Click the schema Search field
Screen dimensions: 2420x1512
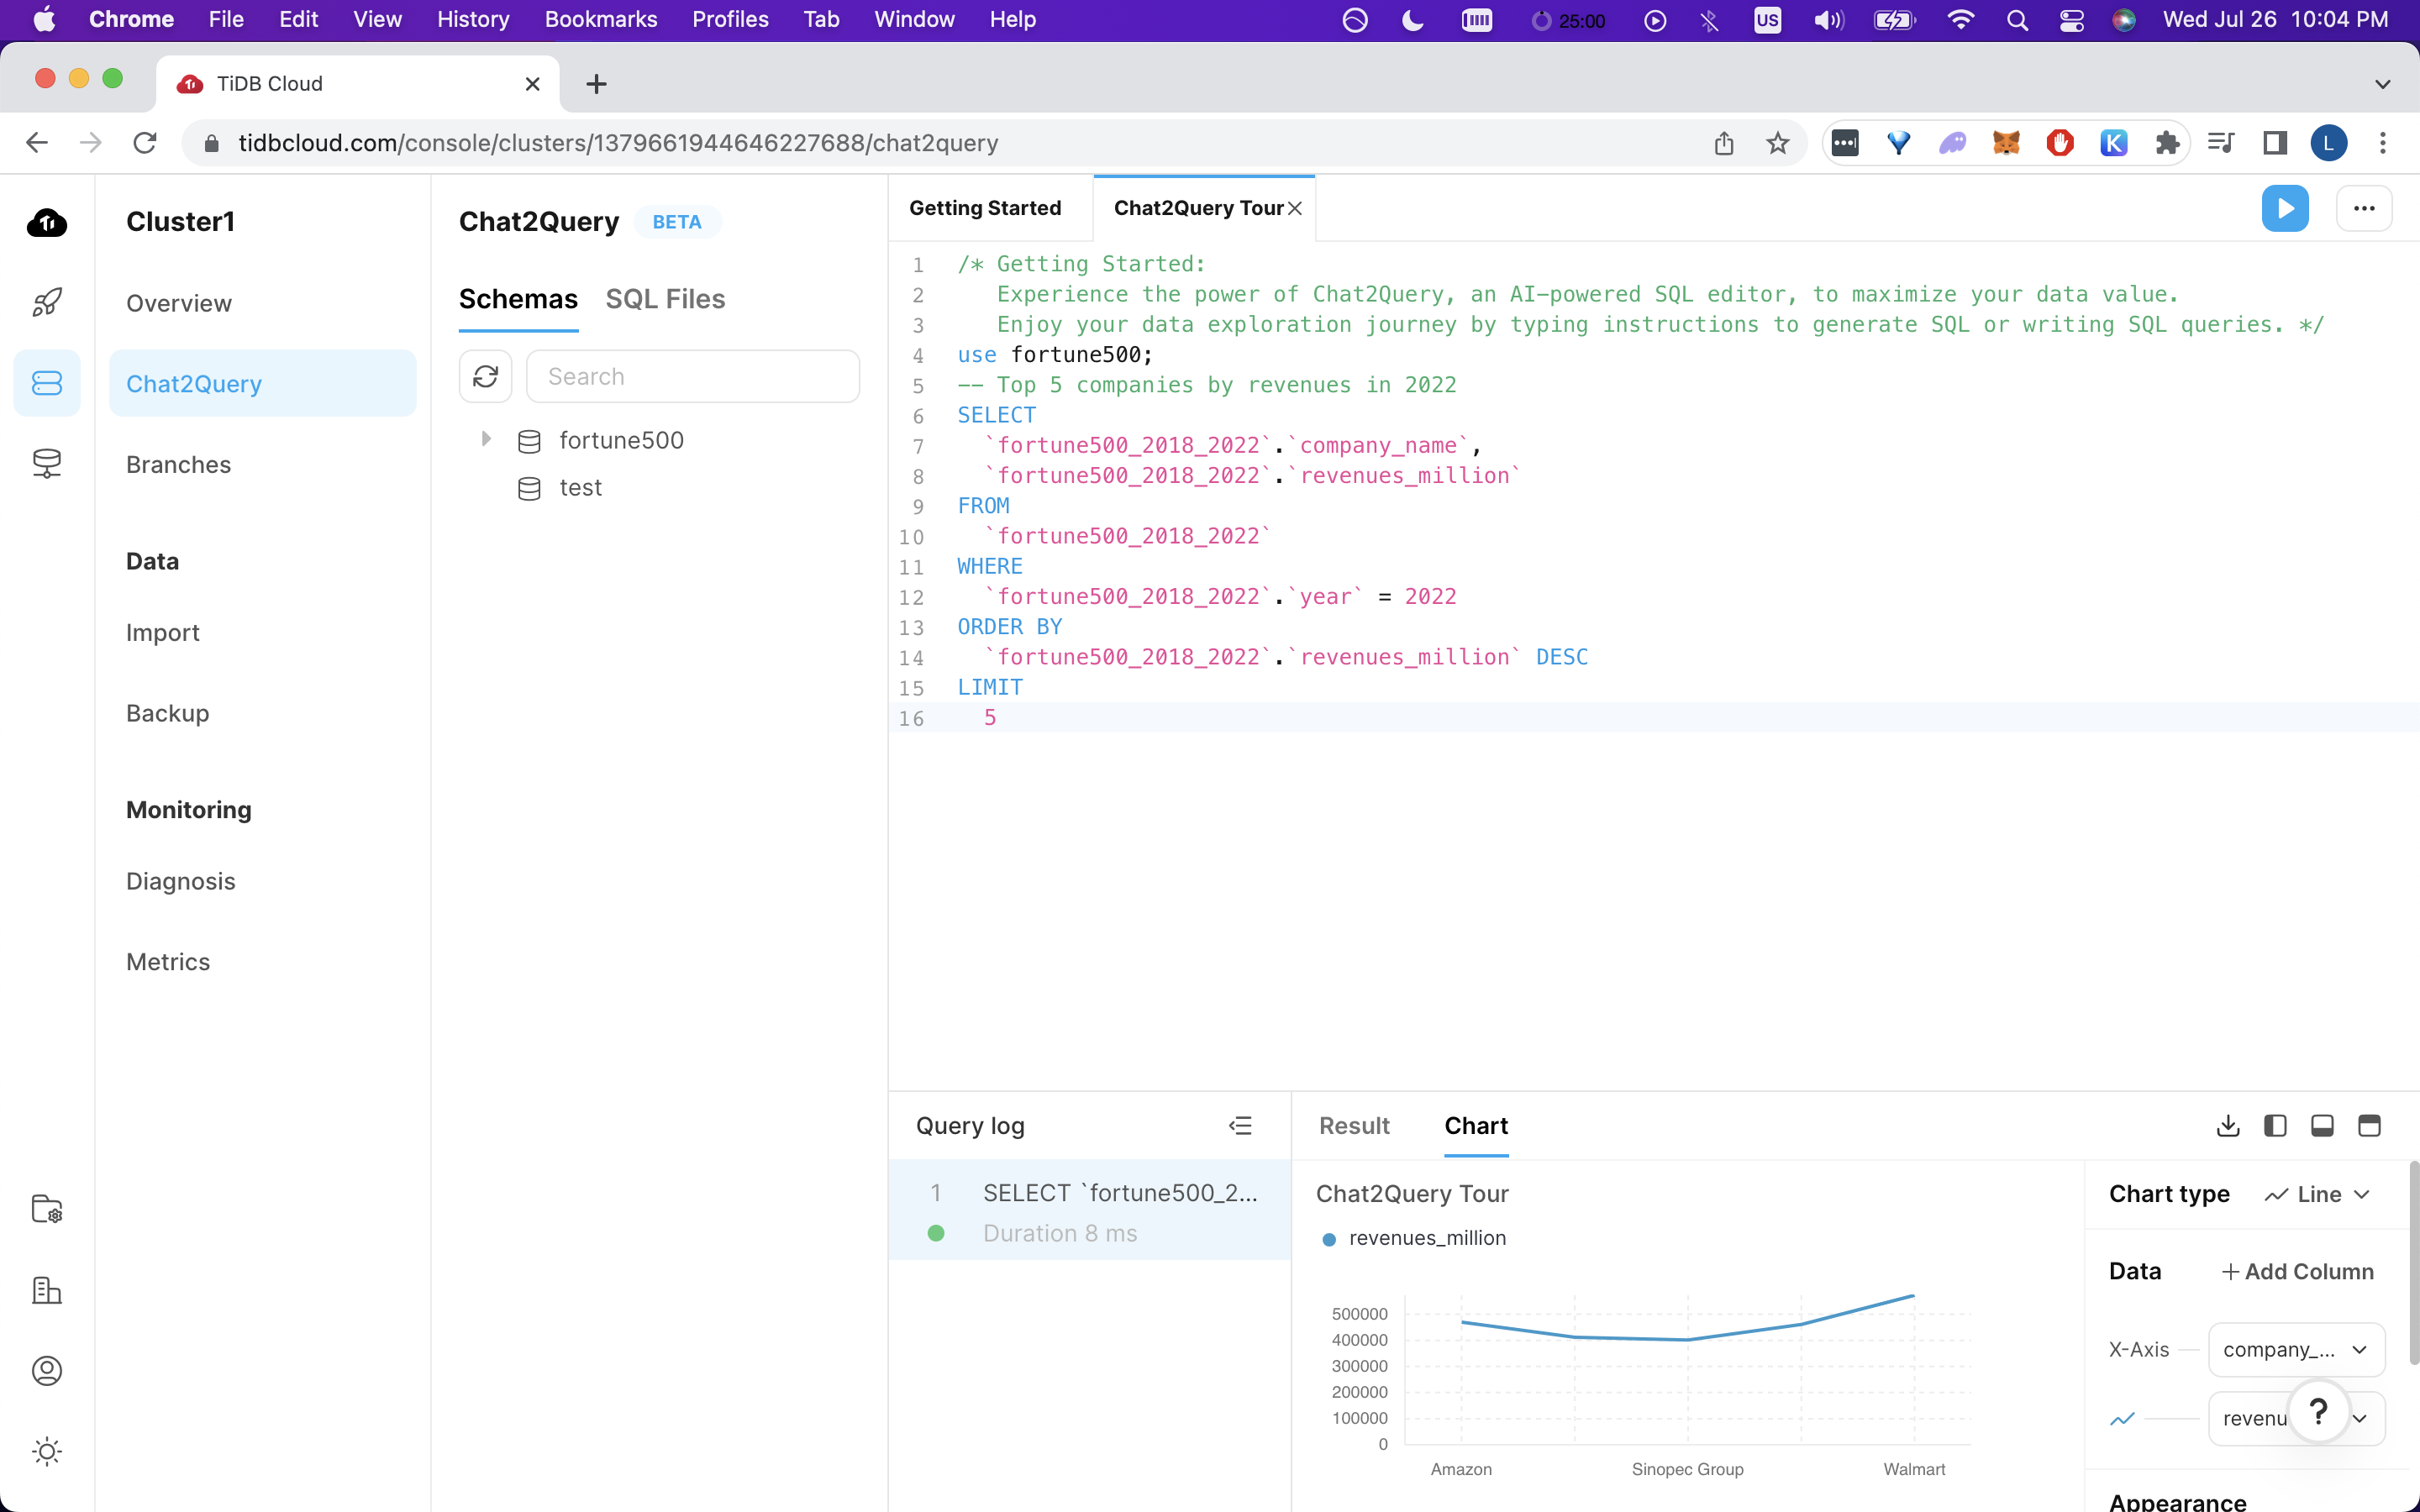692,376
